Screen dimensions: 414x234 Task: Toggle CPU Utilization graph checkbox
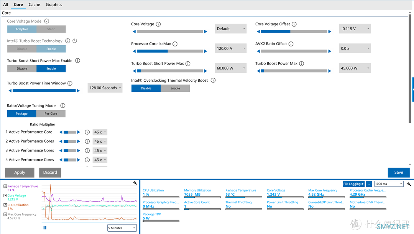click(x=5, y=205)
